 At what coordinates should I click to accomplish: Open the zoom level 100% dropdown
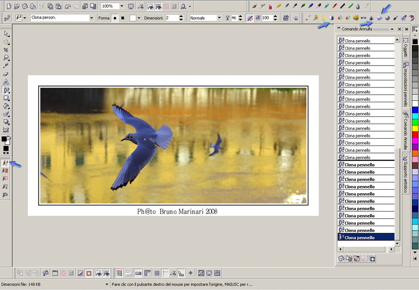pyautogui.click(x=122, y=6)
